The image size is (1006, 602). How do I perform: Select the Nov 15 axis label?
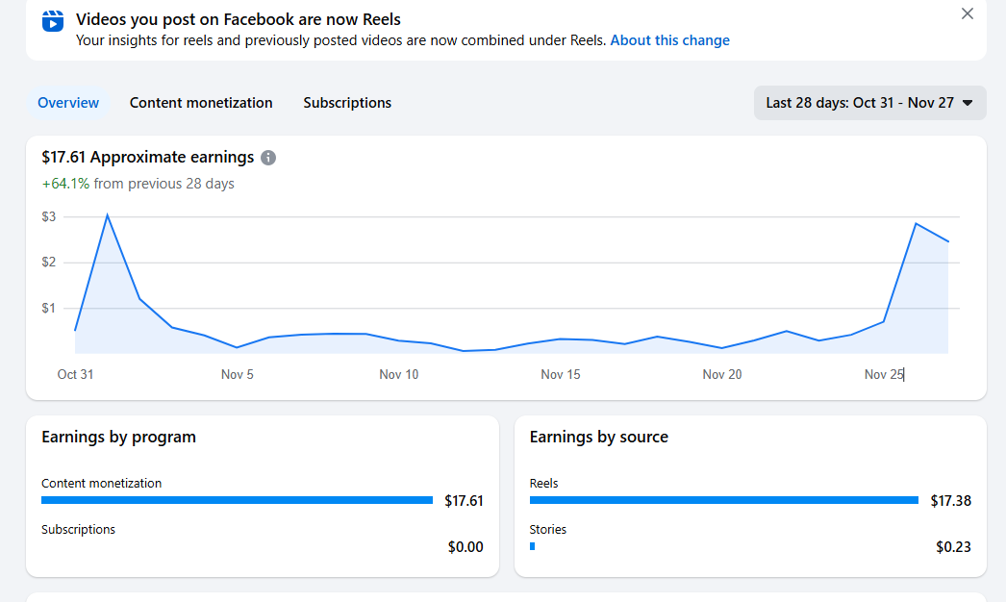[561, 374]
